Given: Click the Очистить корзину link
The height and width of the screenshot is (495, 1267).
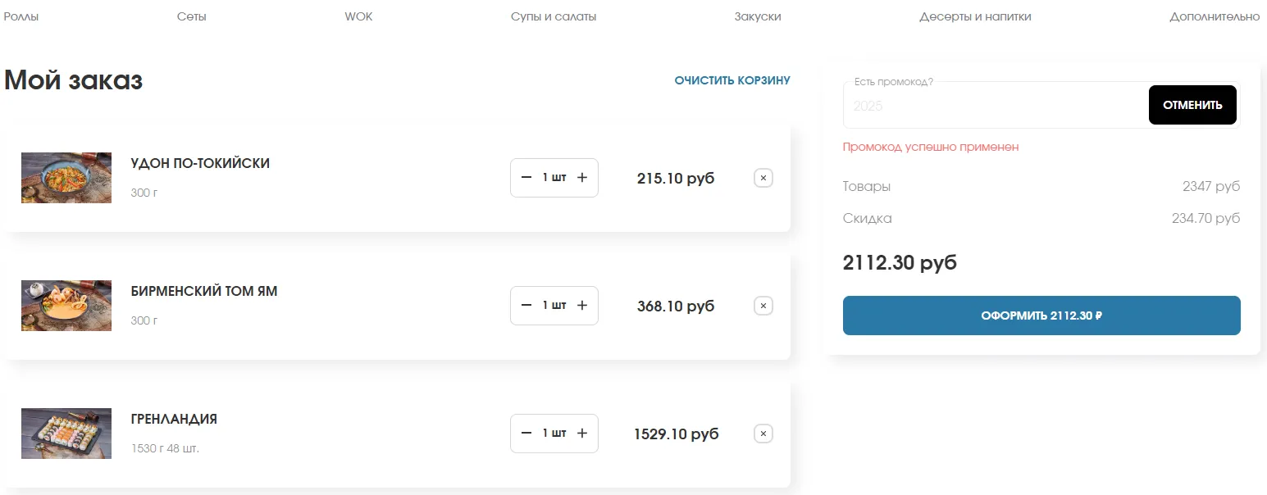Looking at the screenshot, I should click(732, 80).
